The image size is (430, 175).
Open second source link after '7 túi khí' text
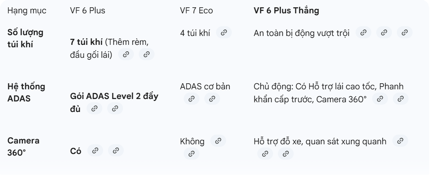coord(147,55)
